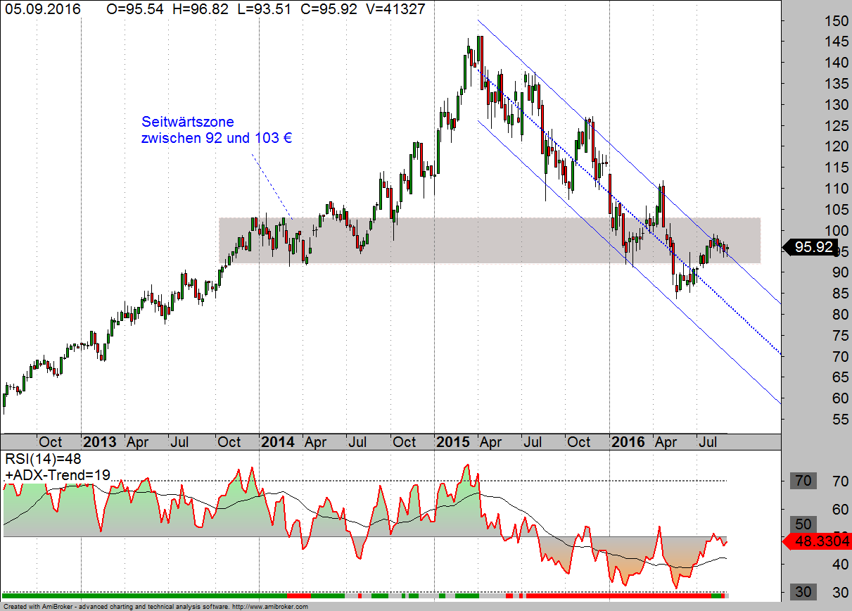The width and height of the screenshot is (852, 611).
Task: Click the Apr label just after 2013
Action: pyautogui.click(x=136, y=442)
